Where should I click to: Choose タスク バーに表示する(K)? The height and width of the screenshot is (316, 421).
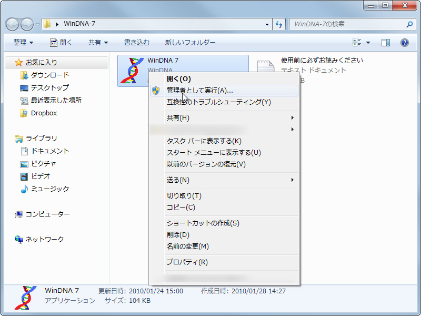coord(224,141)
